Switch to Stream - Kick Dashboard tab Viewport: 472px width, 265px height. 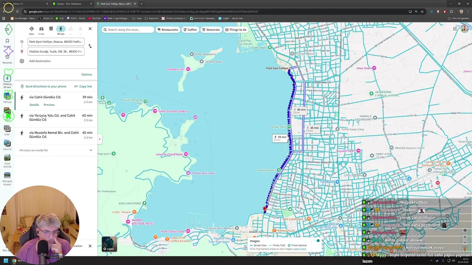click(72, 4)
